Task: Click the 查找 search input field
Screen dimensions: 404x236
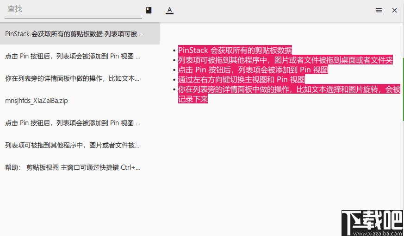Action: pyautogui.click(x=73, y=10)
